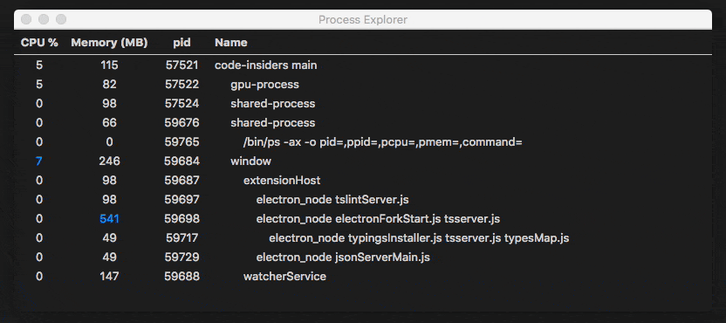Click CPU value 5 of code-insiders main
This screenshot has height=323, width=726.
point(39,65)
